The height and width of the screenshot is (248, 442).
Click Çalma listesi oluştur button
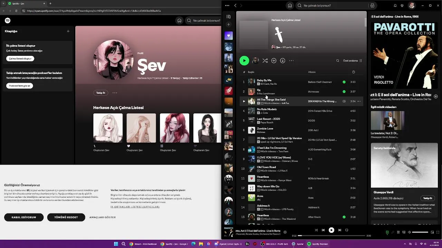[x=20, y=59]
